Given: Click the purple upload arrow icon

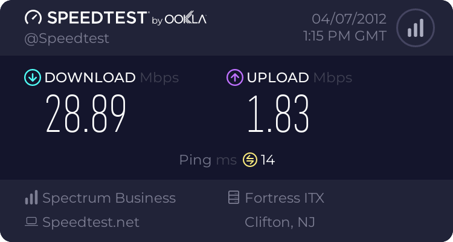Looking at the screenshot, I should click(x=235, y=77).
